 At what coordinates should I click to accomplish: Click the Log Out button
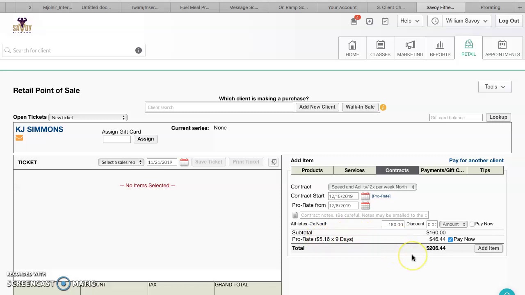(509, 21)
